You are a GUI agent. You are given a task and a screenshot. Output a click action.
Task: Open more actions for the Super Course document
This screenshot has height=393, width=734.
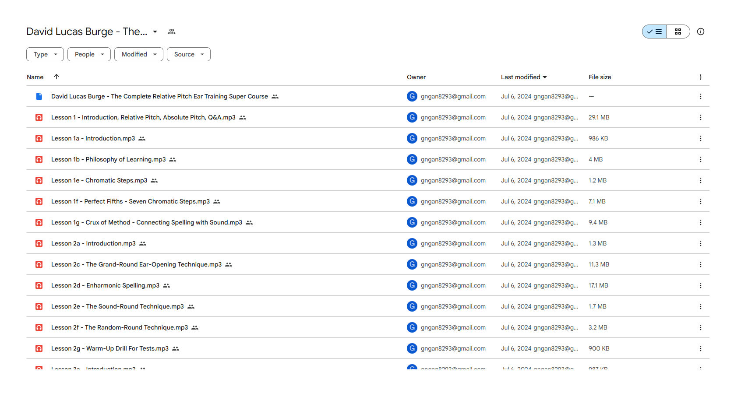pyautogui.click(x=701, y=96)
